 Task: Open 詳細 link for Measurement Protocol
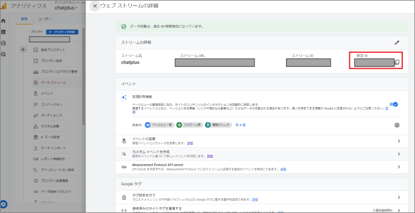pos(283,169)
